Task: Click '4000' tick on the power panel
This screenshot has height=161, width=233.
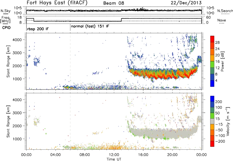Action: tap(17, 40)
